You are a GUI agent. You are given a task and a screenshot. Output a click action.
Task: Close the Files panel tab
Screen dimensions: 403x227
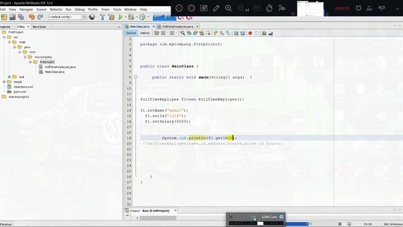click(28, 26)
